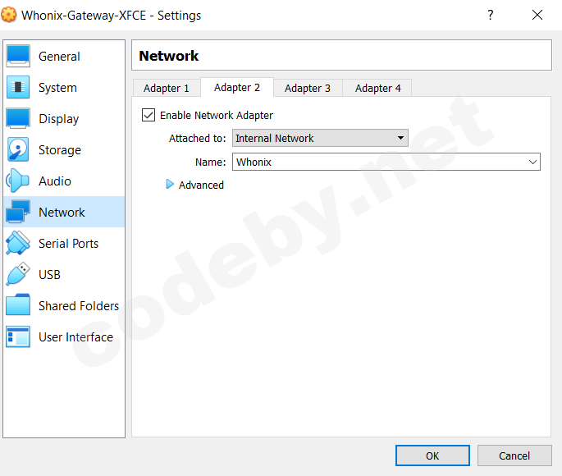Viewport: 562px width, 476px height.
Task: Switch to Adapter 1 tab
Action: click(167, 88)
